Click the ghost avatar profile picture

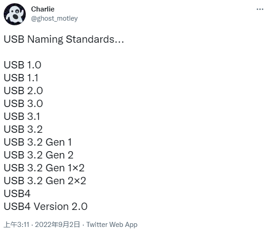(x=15, y=14)
